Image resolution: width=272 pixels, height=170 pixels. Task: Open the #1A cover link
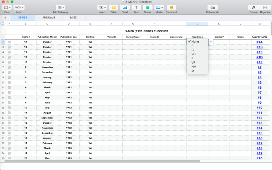(260, 42)
